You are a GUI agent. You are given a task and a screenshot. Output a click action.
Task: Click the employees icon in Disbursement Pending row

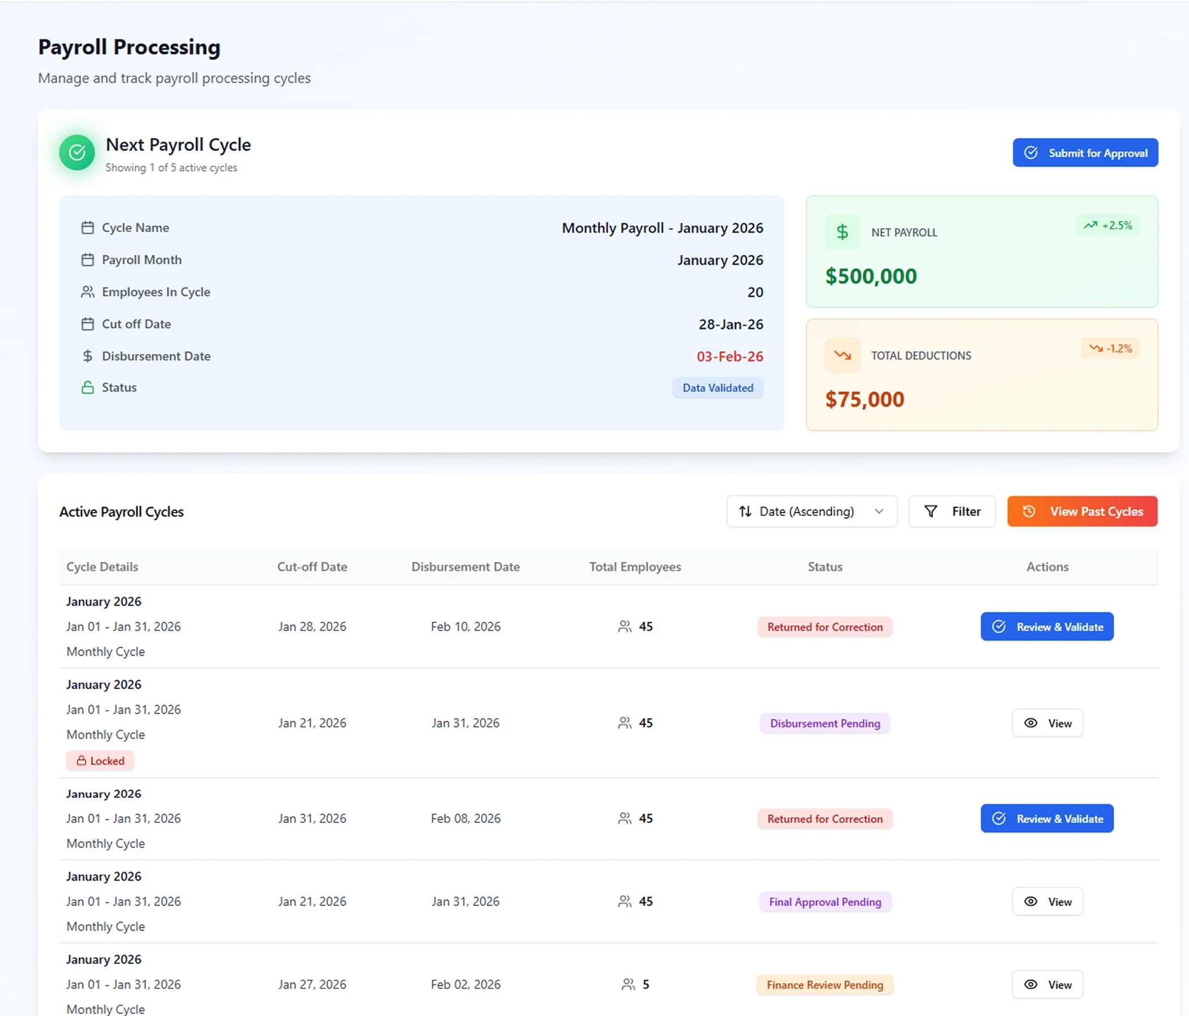tap(625, 723)
